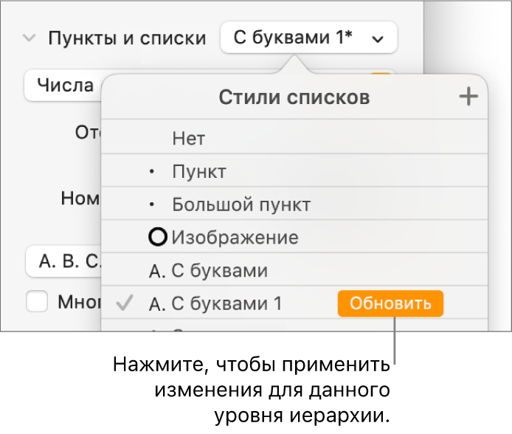Toggle the checkbox beside Мног
Viewport: 512px width, 434px height.
[37, 301]
